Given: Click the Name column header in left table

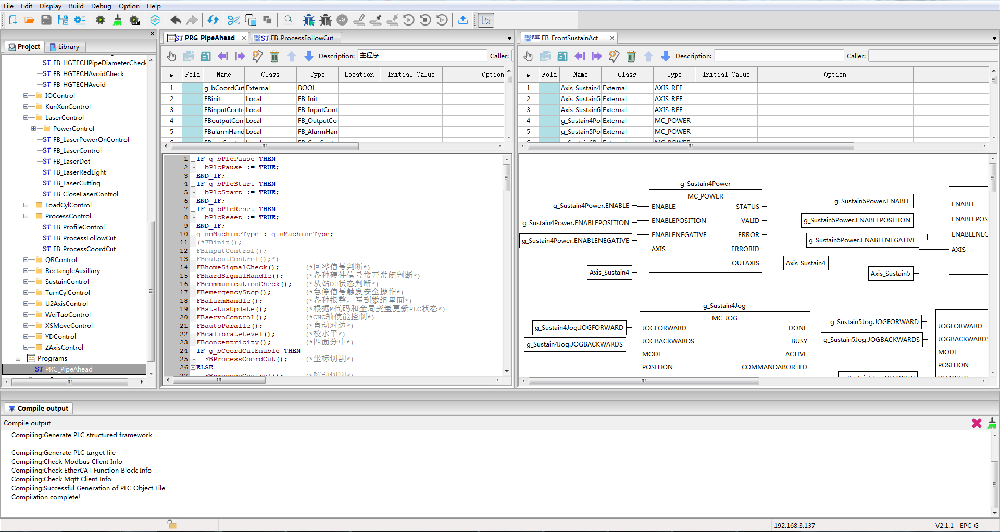Looking at the screenshot, I should pos(224,75).
